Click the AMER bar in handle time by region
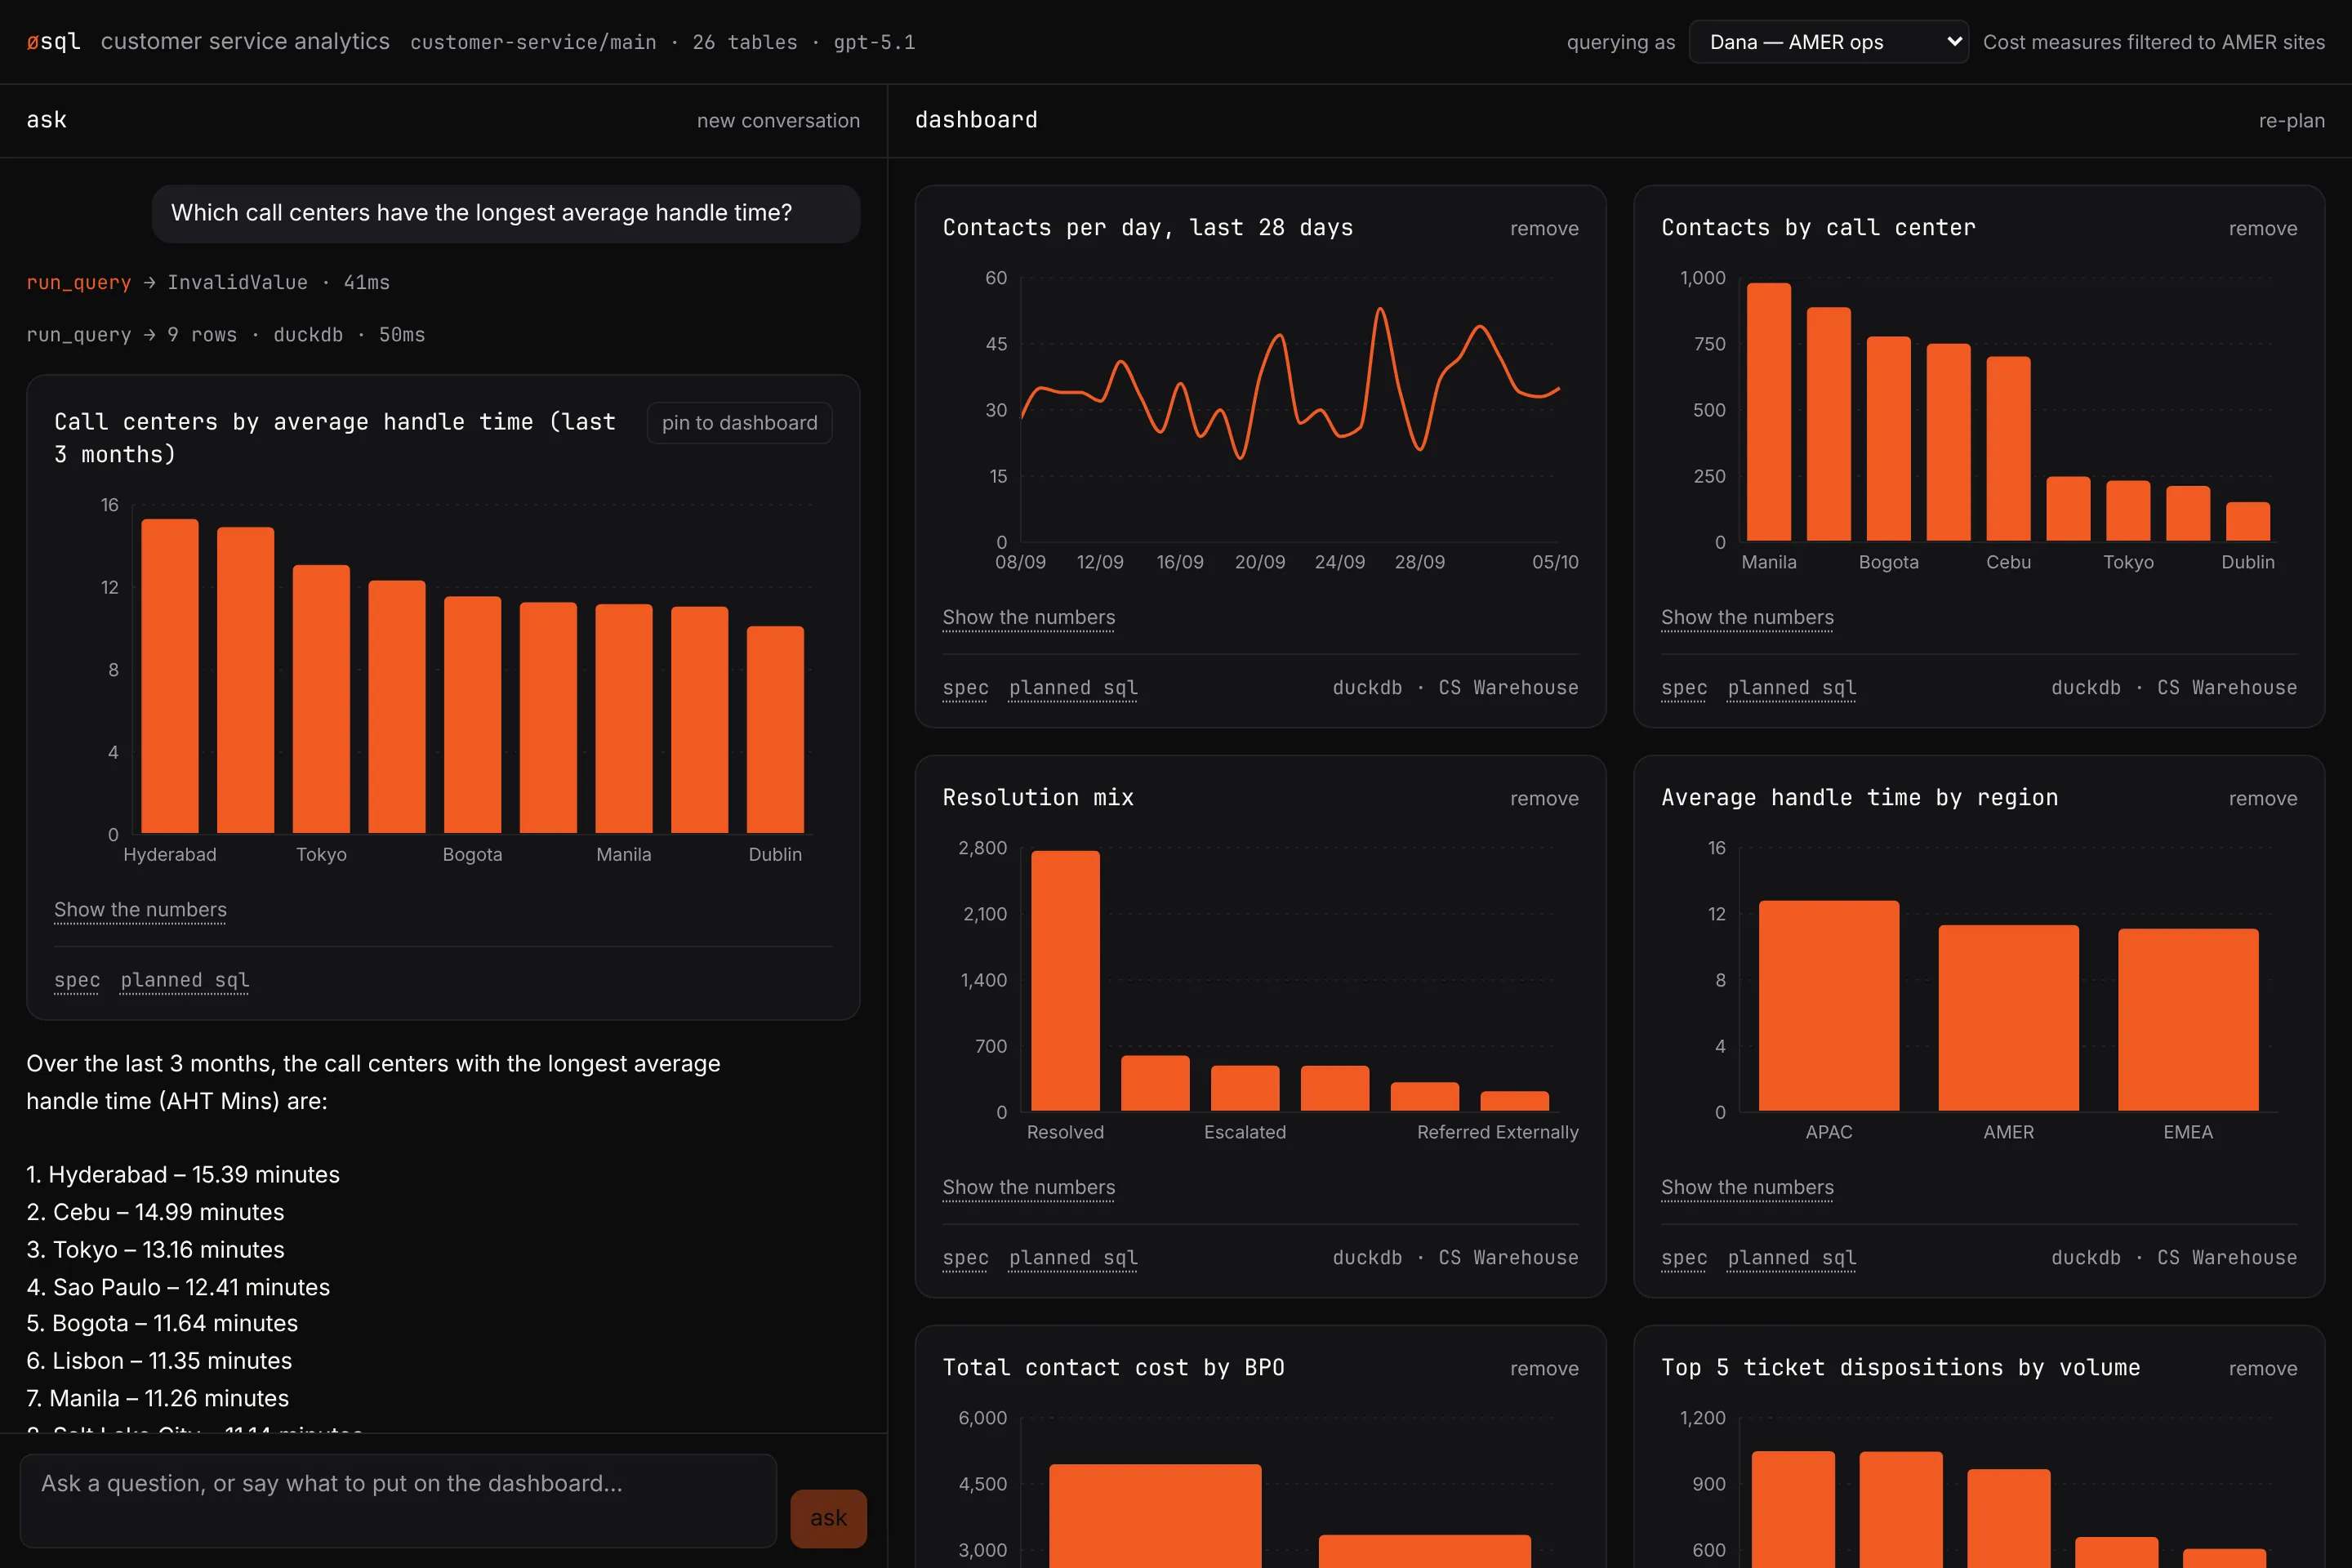 [x=2008, y=1018]
